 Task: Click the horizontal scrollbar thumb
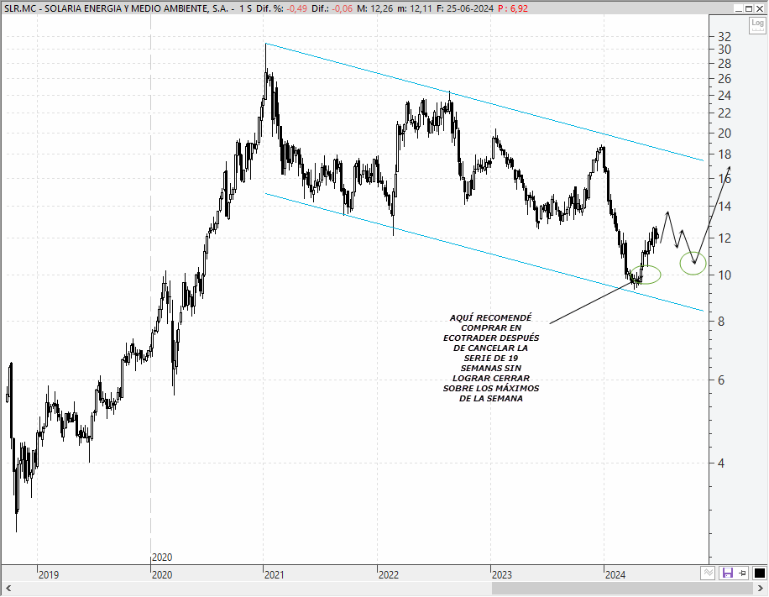(622, 588)
